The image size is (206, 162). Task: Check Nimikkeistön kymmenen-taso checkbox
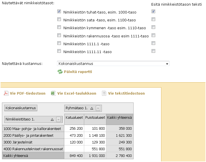click(x=59, y=28)
